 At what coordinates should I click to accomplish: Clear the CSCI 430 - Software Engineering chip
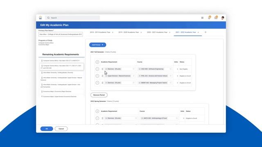click(140, 69)
